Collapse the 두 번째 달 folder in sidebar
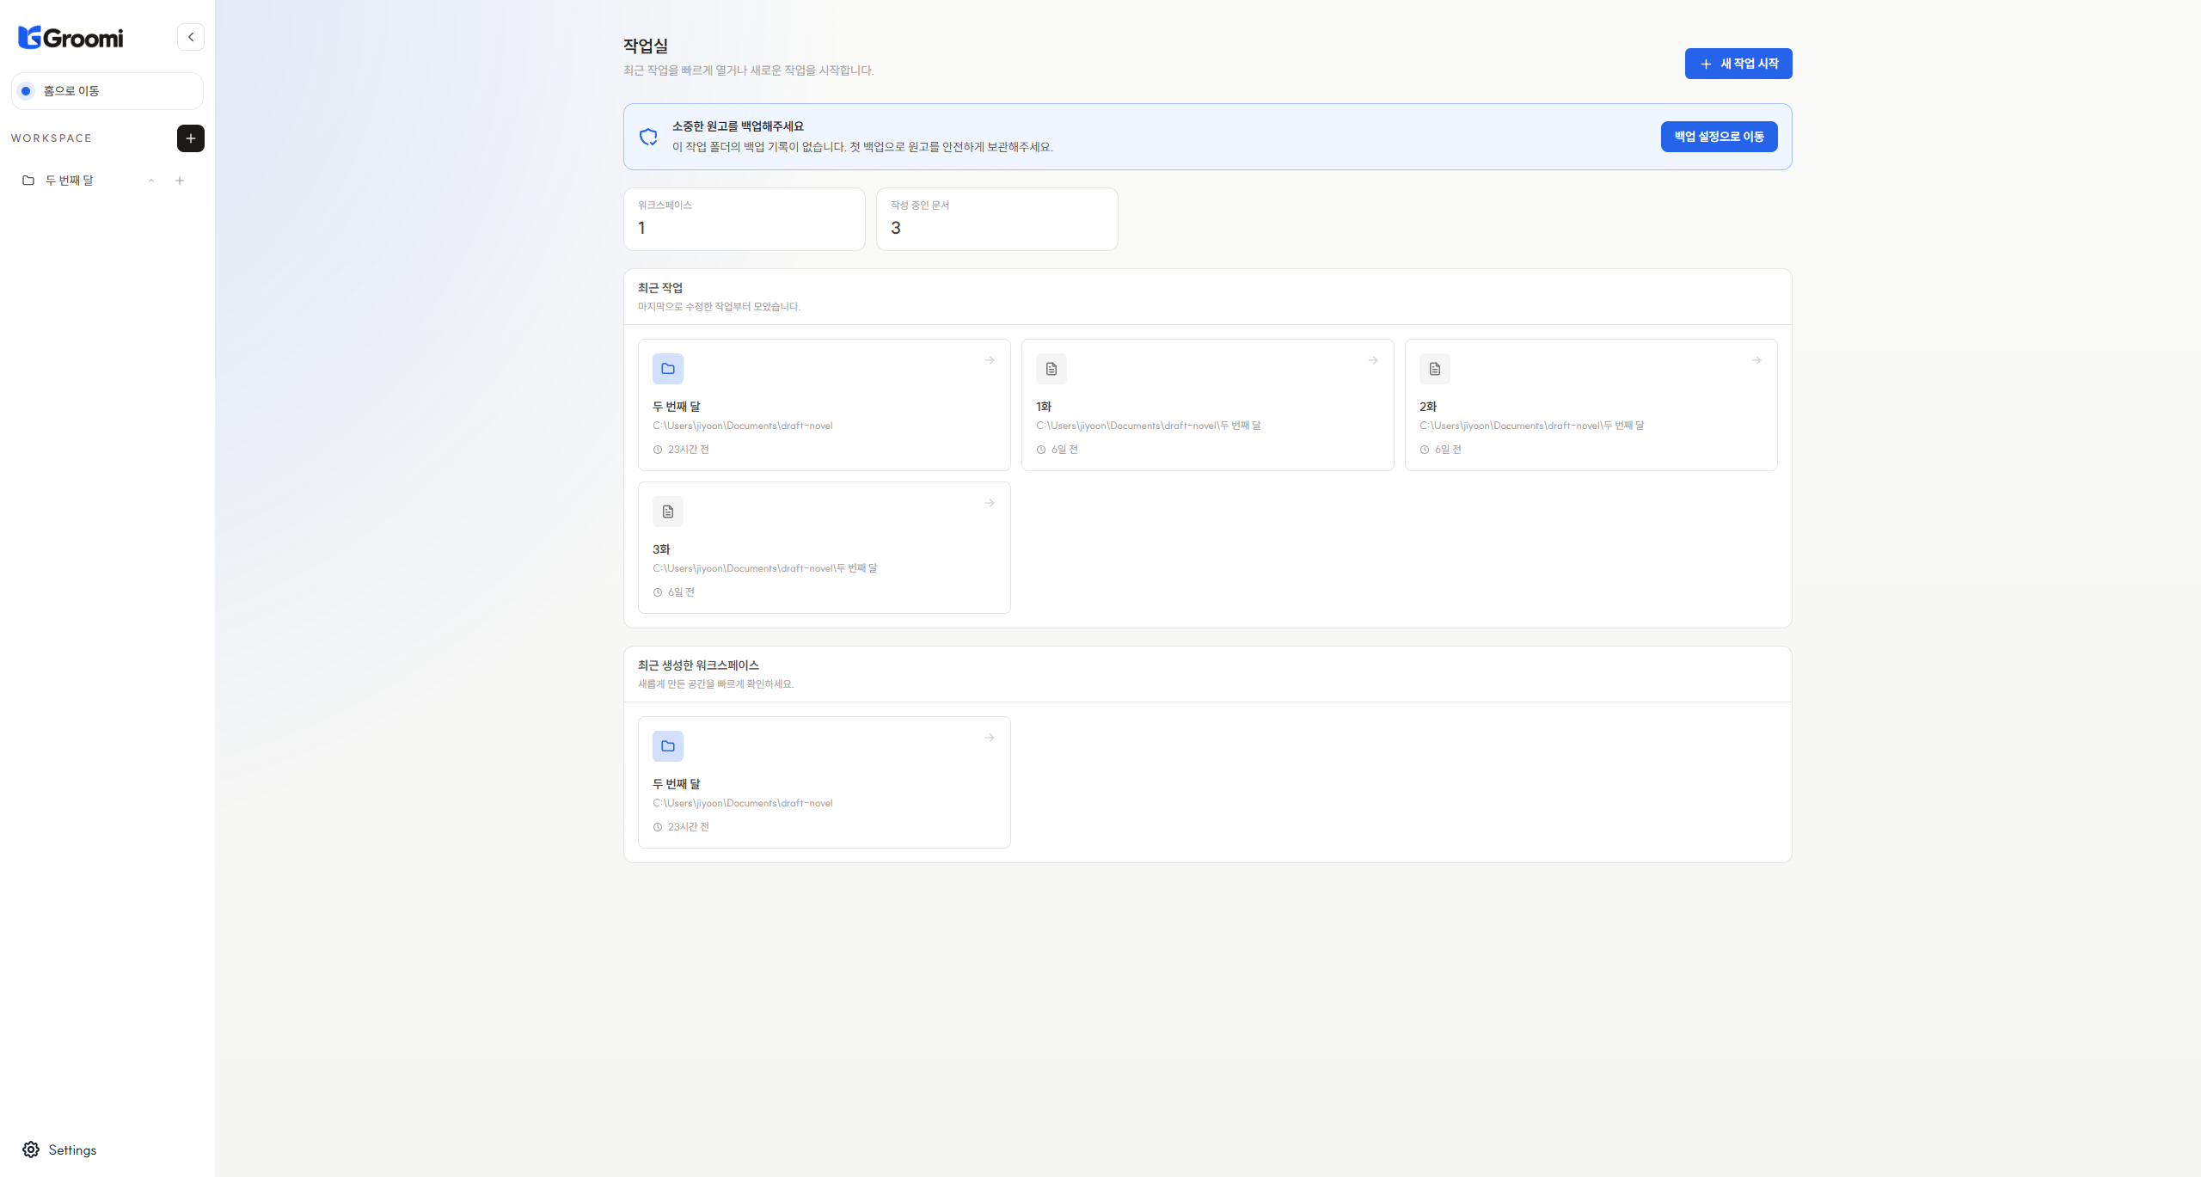 [x=151, y=181]
